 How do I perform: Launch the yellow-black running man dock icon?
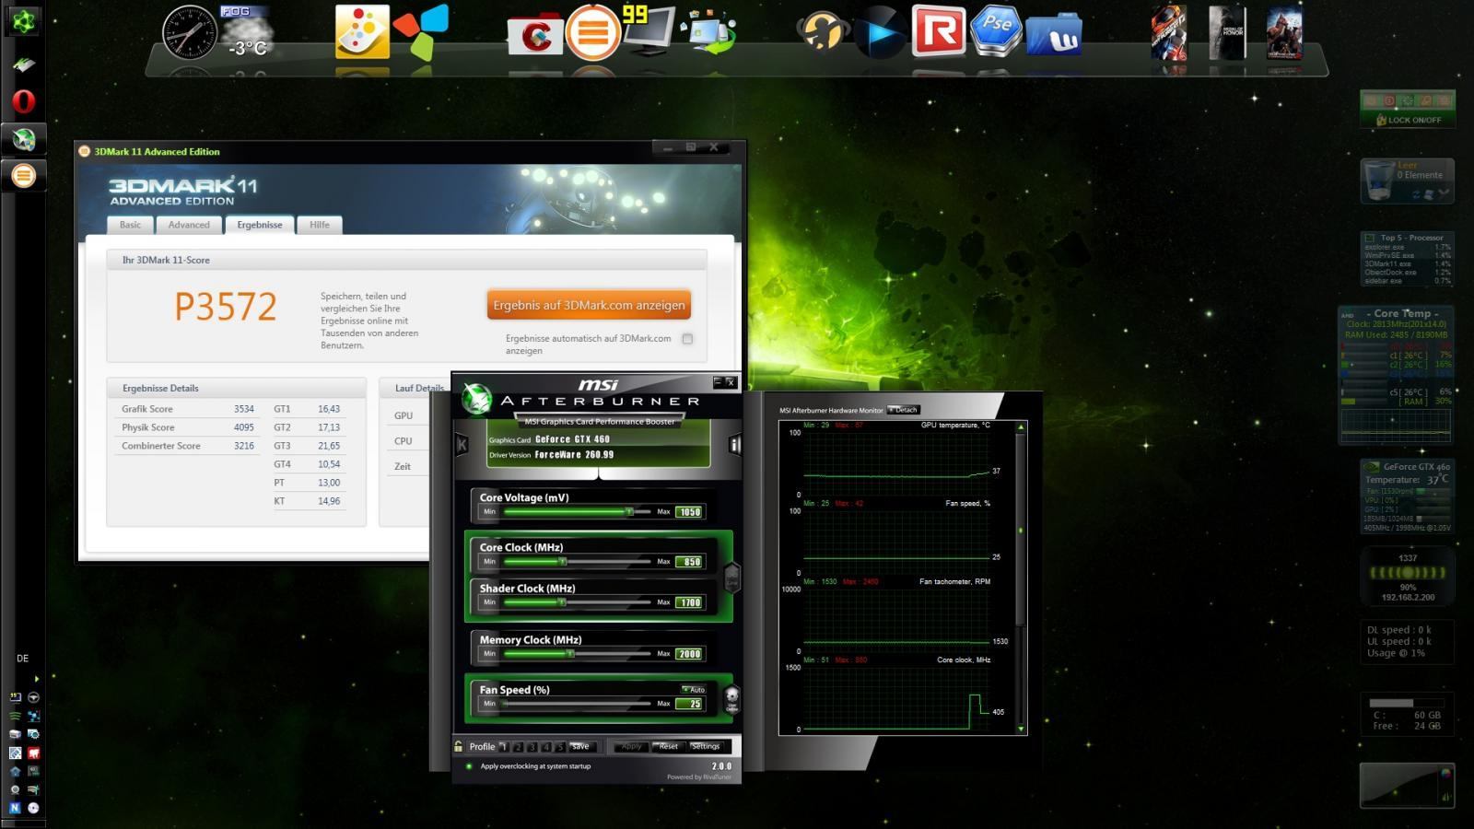click(x=823, y=32)
